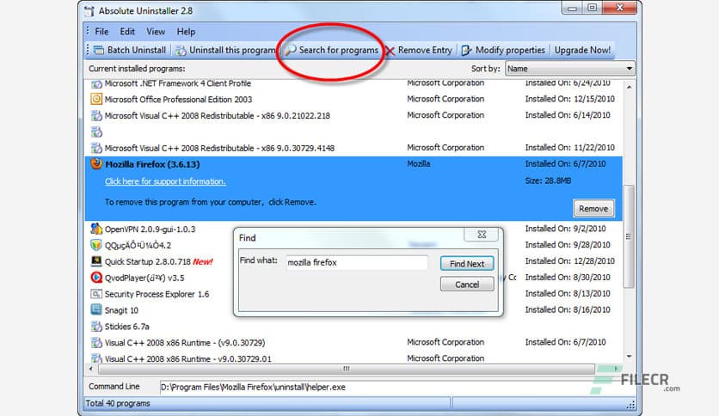Select the Security Process Explorer icon

95,294
